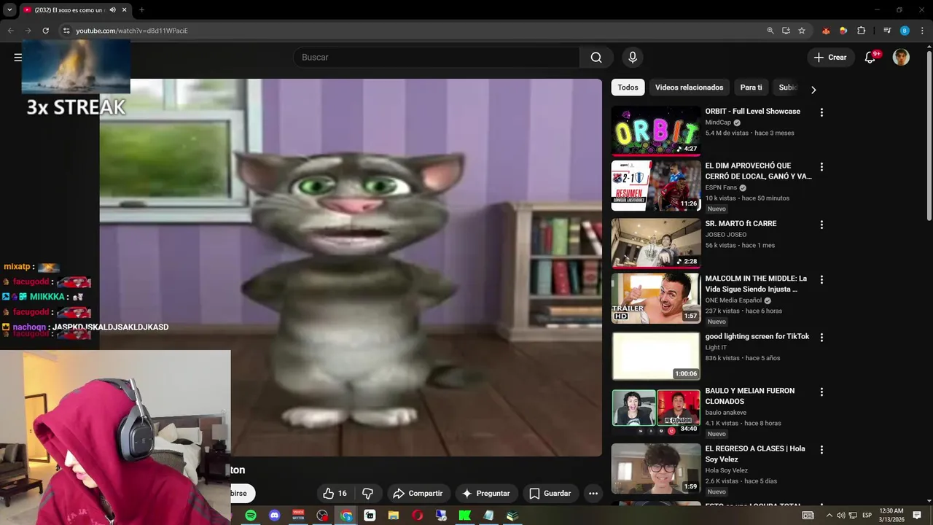
Task: Open options menu for ORBIT Full Level Showcase
Action: point(821,112)
